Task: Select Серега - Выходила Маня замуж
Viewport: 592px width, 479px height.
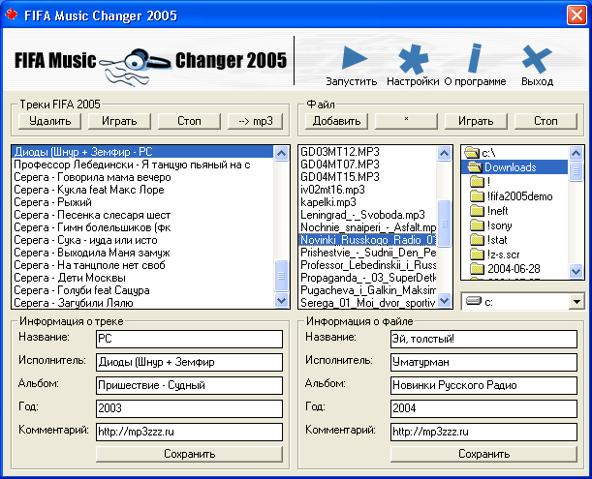Action: (142, 253)
